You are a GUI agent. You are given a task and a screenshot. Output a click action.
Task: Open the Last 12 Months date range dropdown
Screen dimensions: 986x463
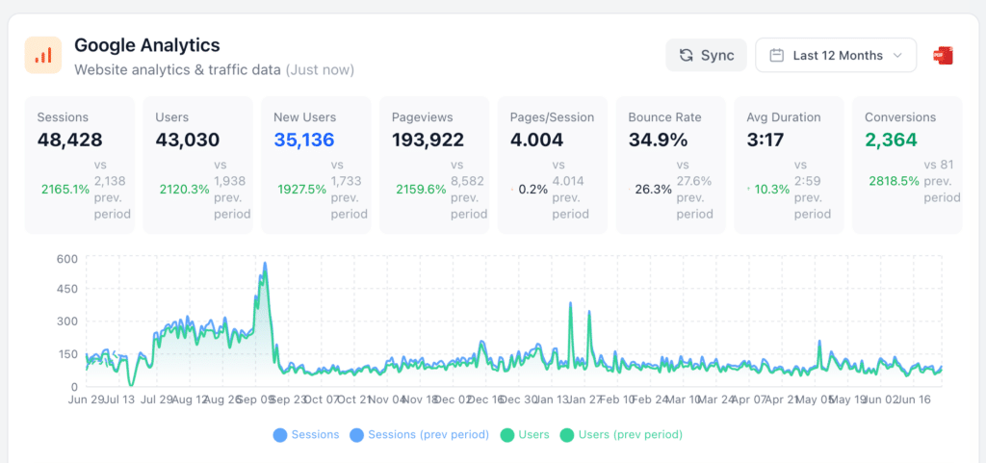[836, 55]
